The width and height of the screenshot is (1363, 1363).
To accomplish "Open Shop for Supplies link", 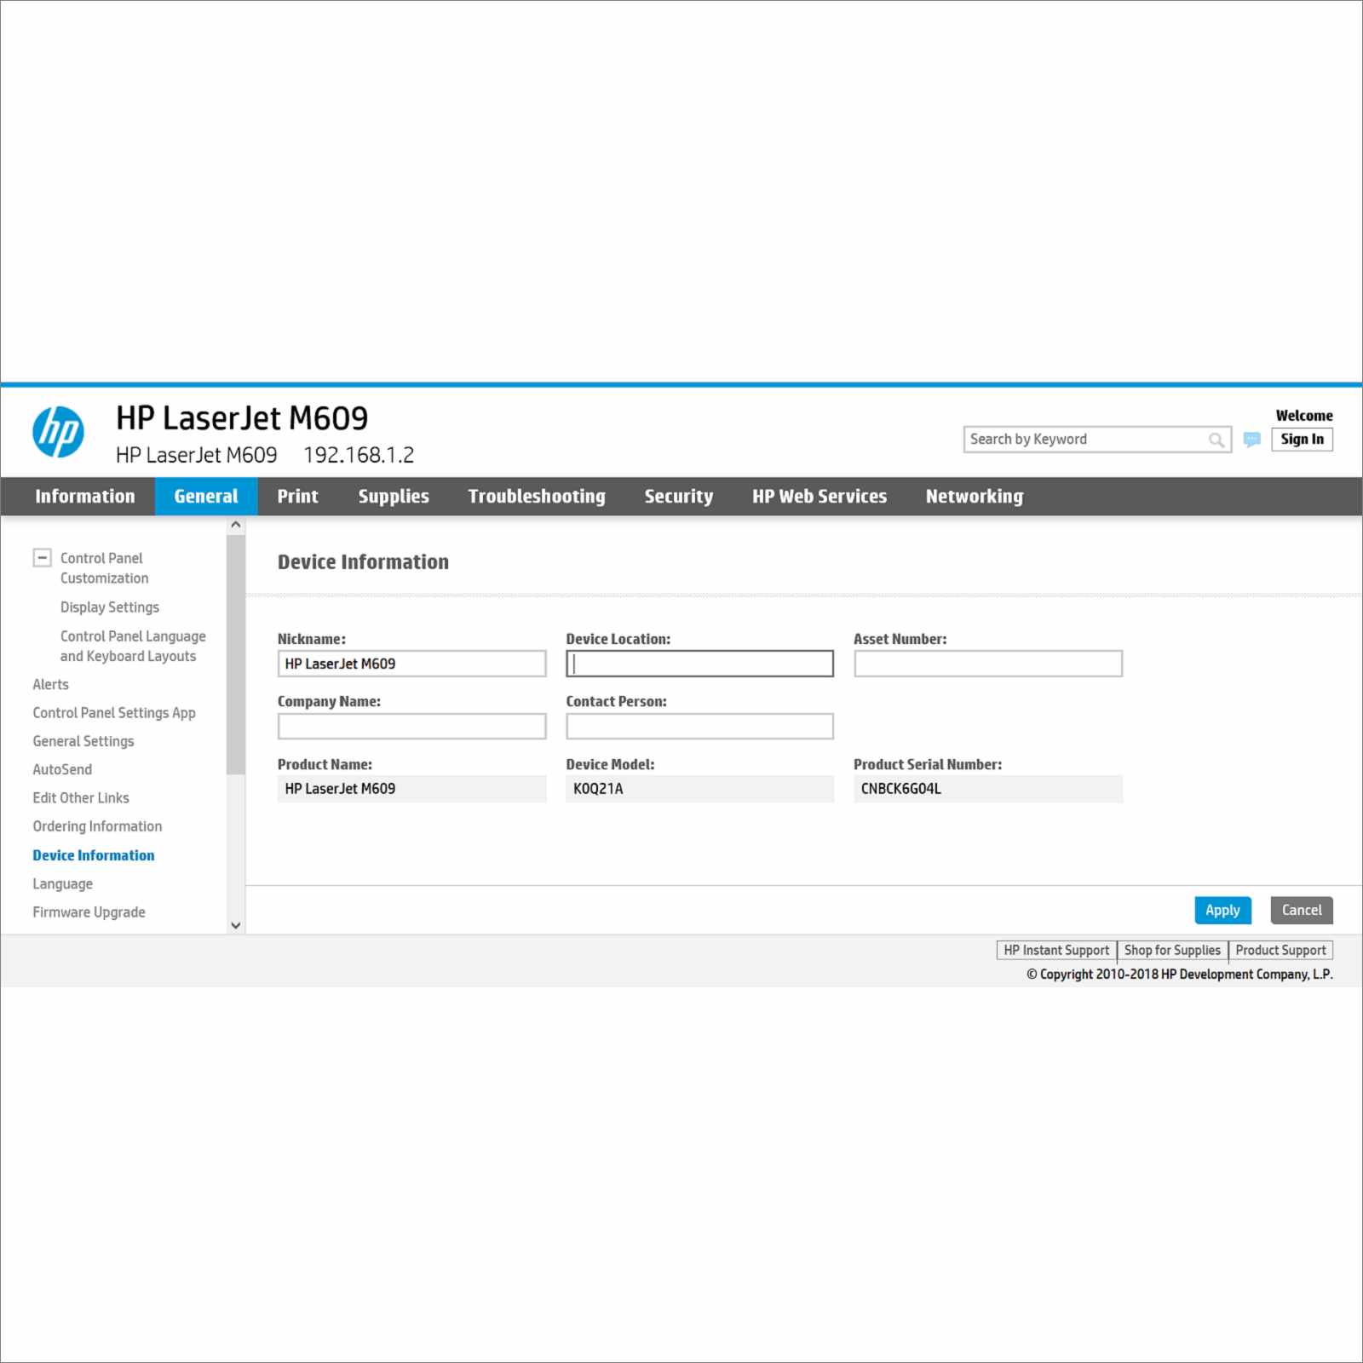I will pos(1172,950).
